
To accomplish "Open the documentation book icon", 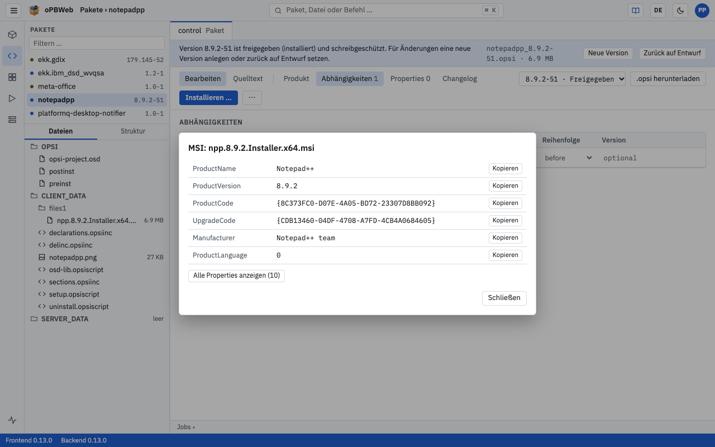I will [635, 10].
